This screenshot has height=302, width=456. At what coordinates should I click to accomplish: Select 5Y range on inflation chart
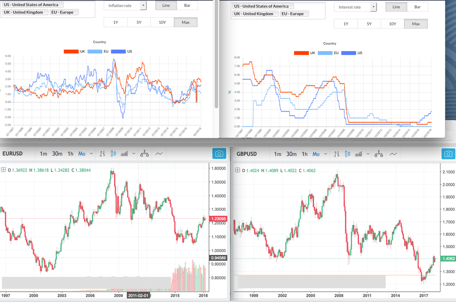(x=139, y=22)
